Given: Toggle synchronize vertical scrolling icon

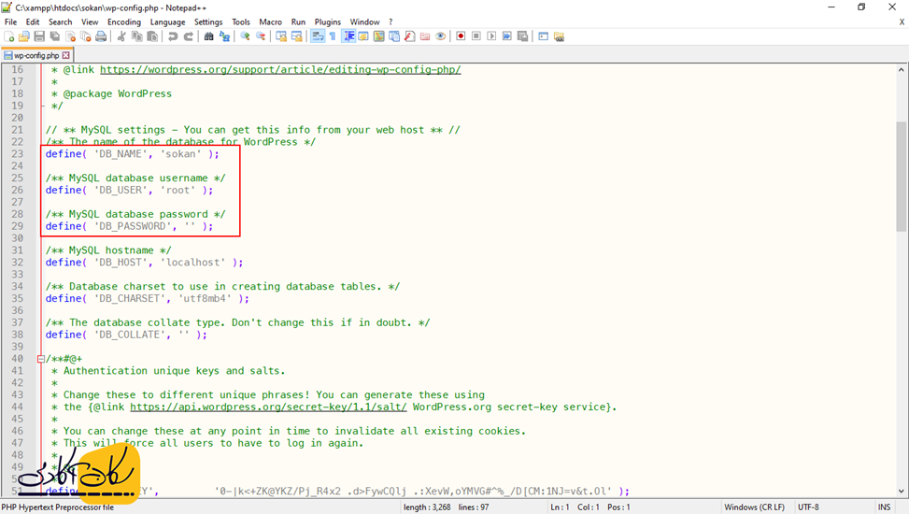Looking at the screenshot, I should coord(281,36).
